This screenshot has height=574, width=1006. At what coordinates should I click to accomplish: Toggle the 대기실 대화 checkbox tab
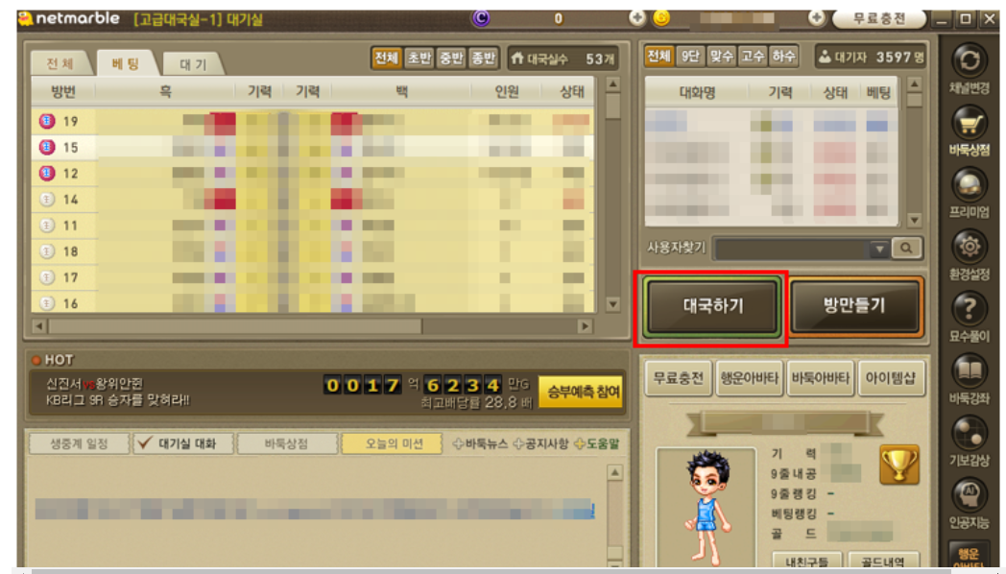coord(182,443)
